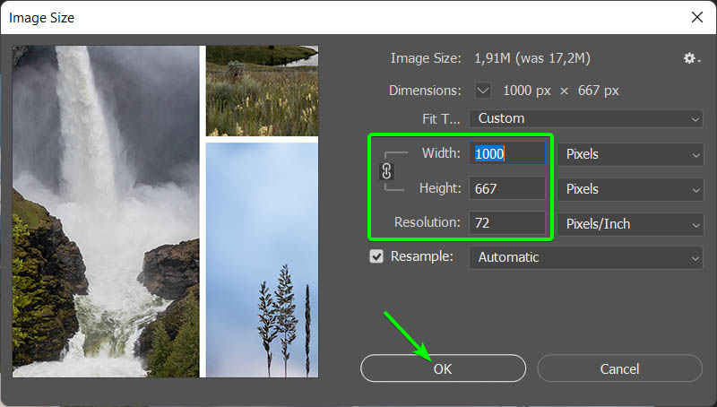Click the Height input field

point(507,188)
